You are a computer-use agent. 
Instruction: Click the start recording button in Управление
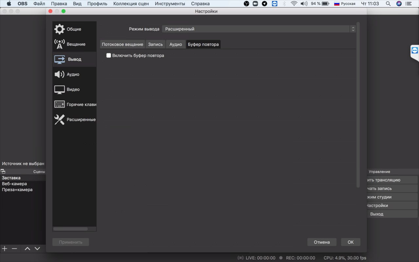[x=392, y=188]
